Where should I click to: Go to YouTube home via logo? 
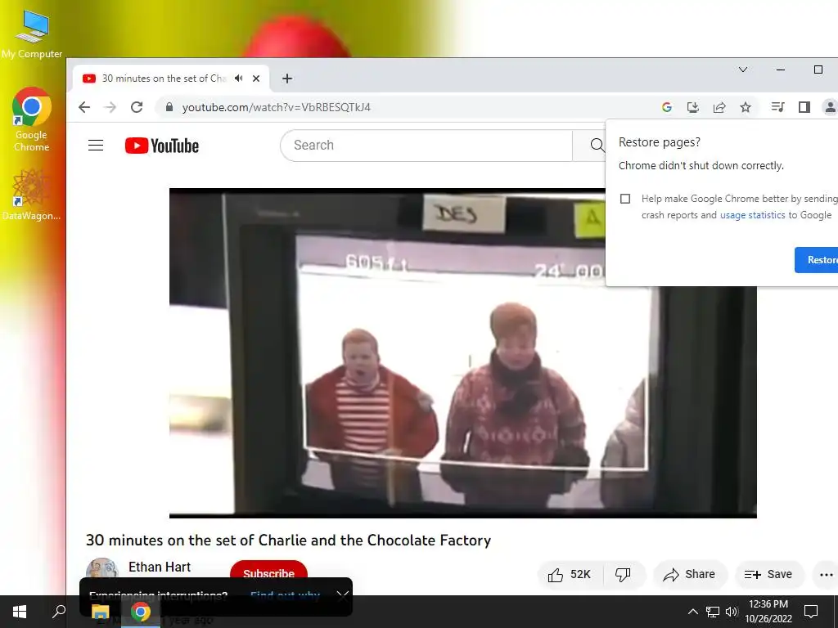[x=162, y=146]
